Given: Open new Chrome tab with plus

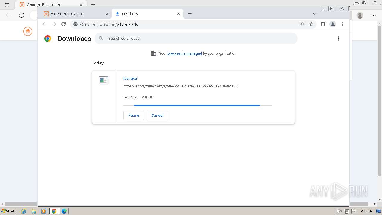Looking at the screenshot, I should 190,14.
